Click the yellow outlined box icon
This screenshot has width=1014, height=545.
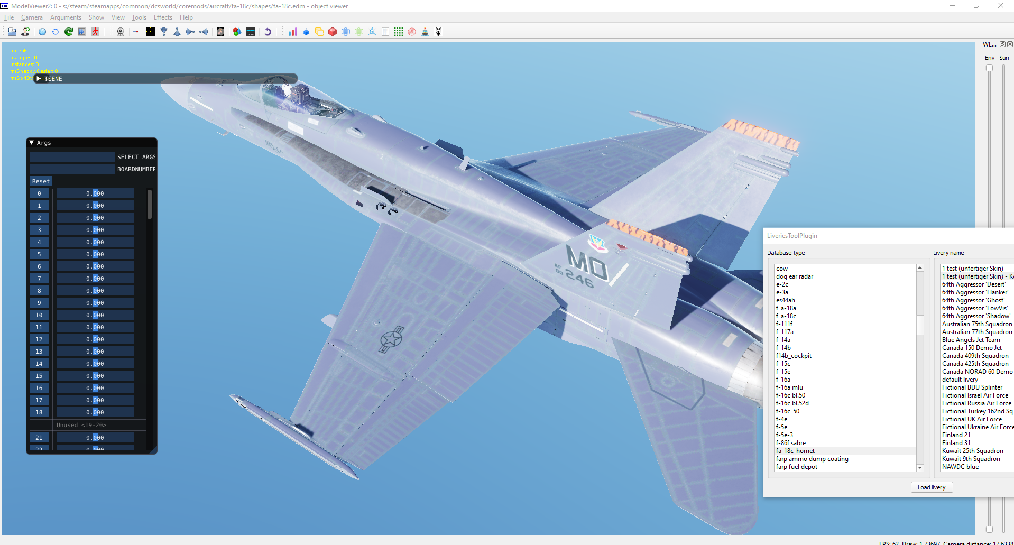[319, 32]
